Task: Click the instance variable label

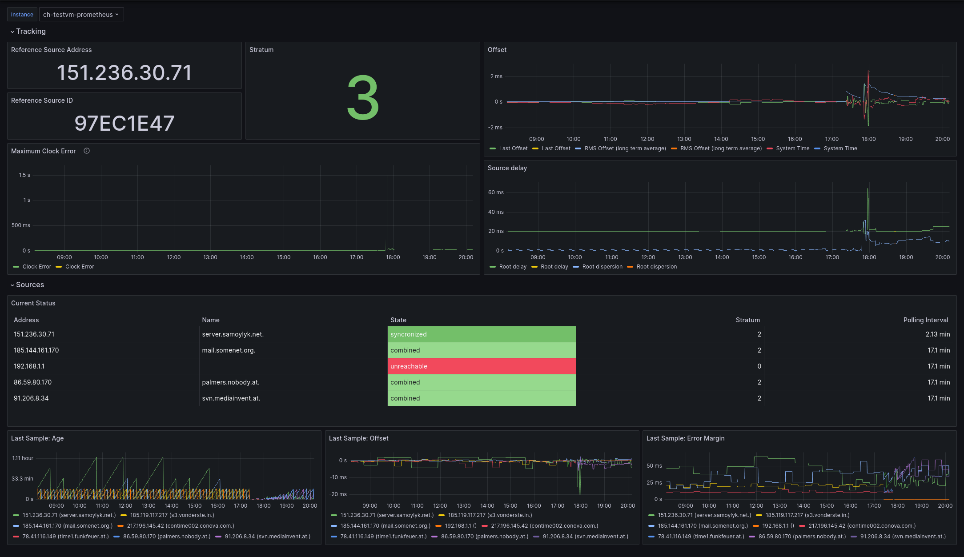Action: tap(22, 15)
